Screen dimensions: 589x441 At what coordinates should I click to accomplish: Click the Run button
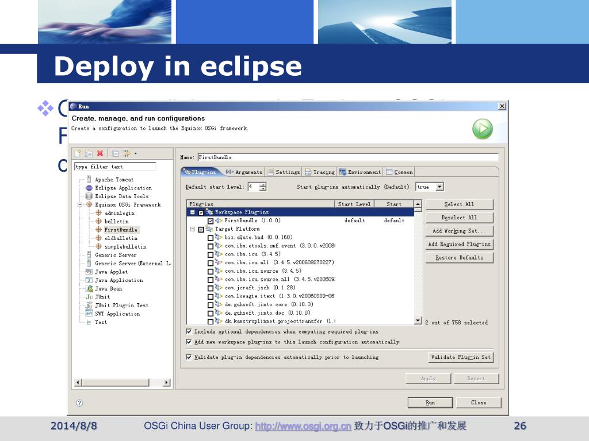tap(430, 403)
